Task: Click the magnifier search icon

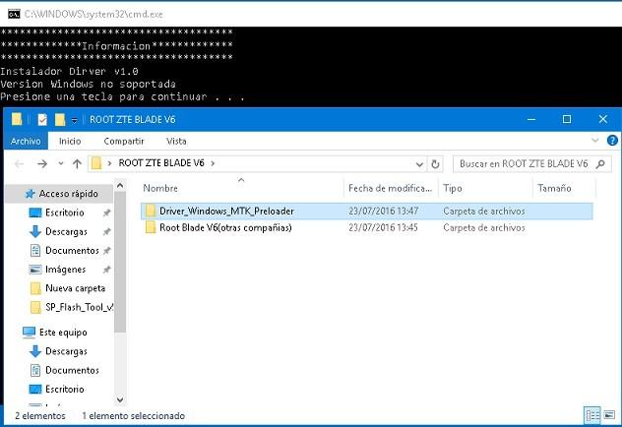Action: 600,163
